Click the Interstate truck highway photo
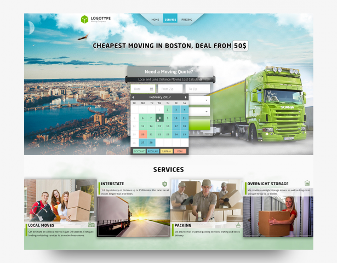The image size is (337, 263). [x=133, y=216]
